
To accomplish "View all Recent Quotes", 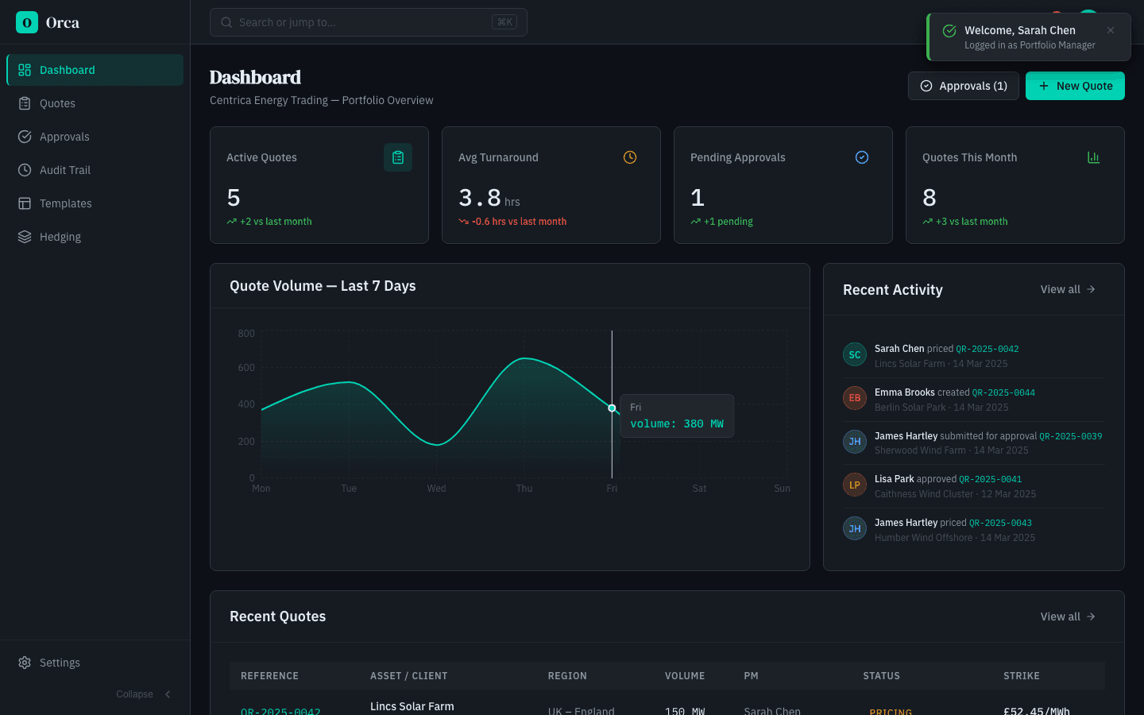I will click(1069, 616).
